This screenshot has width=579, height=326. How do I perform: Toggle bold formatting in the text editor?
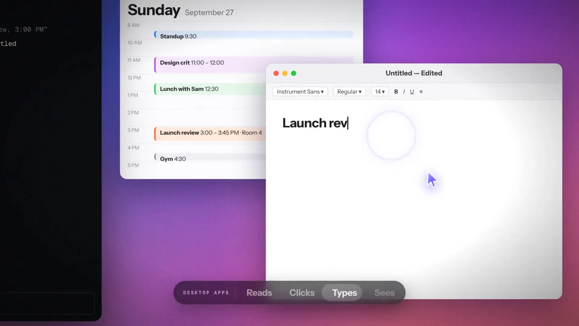coord(396,92)
